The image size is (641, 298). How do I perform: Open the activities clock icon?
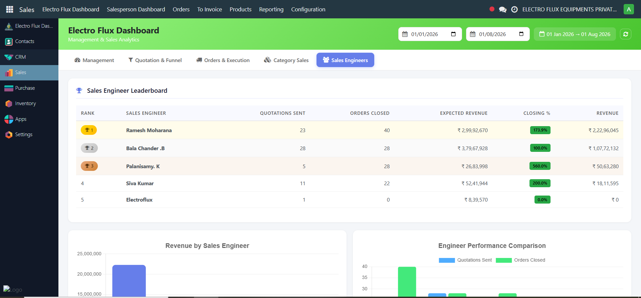[514, 9]
